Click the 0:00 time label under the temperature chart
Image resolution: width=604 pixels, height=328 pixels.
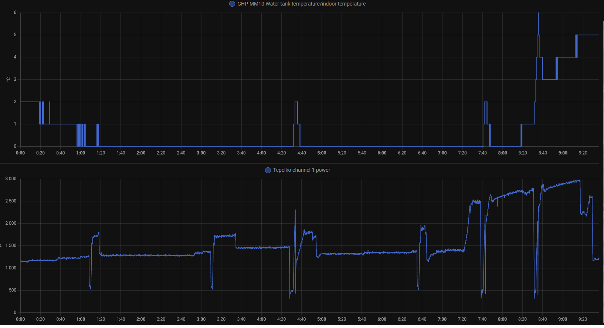pos(20,153)
